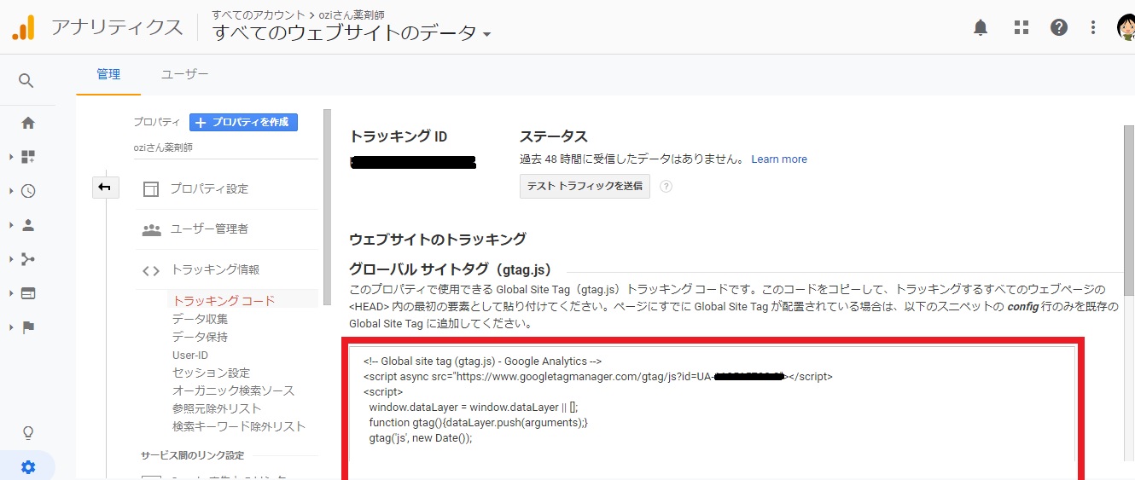Open the Google apps grid icon
Viewport: 1135px width, 480px height.
click(1021, 27)
